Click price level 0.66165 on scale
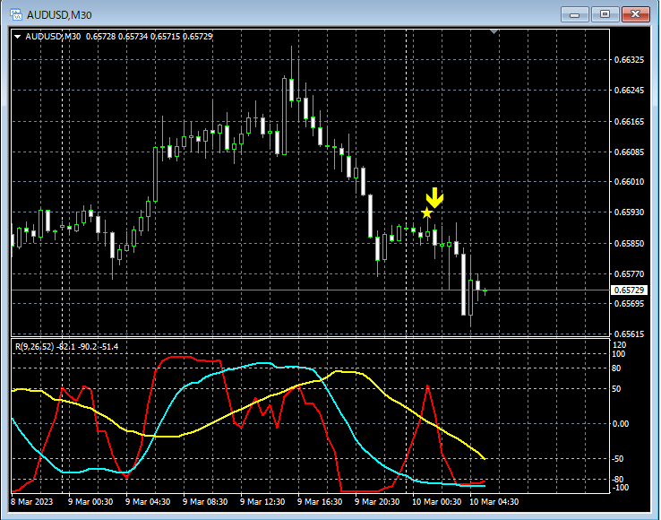The image size is (661, 520). tap(629, 122)
